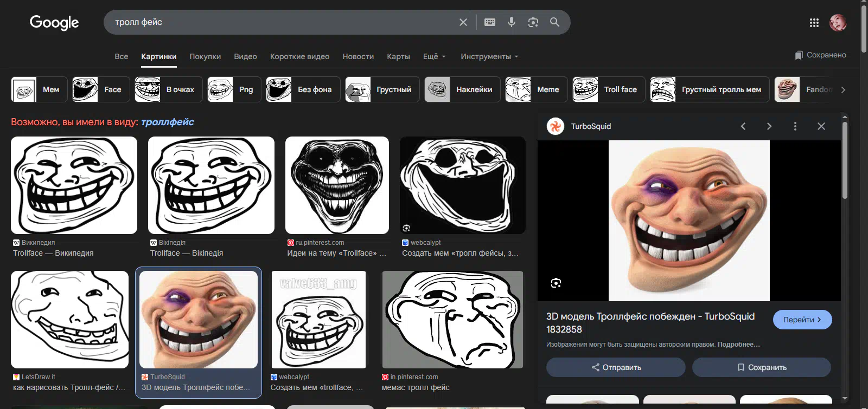Click the Сохранено bookmark link
This screenshot has height=409, width=868.
tap(820, 55)
